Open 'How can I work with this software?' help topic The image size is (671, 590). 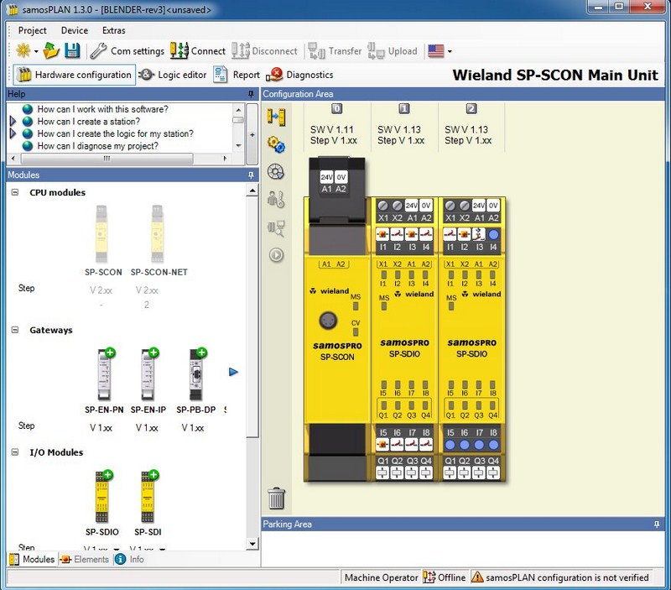tap(102, 109)
